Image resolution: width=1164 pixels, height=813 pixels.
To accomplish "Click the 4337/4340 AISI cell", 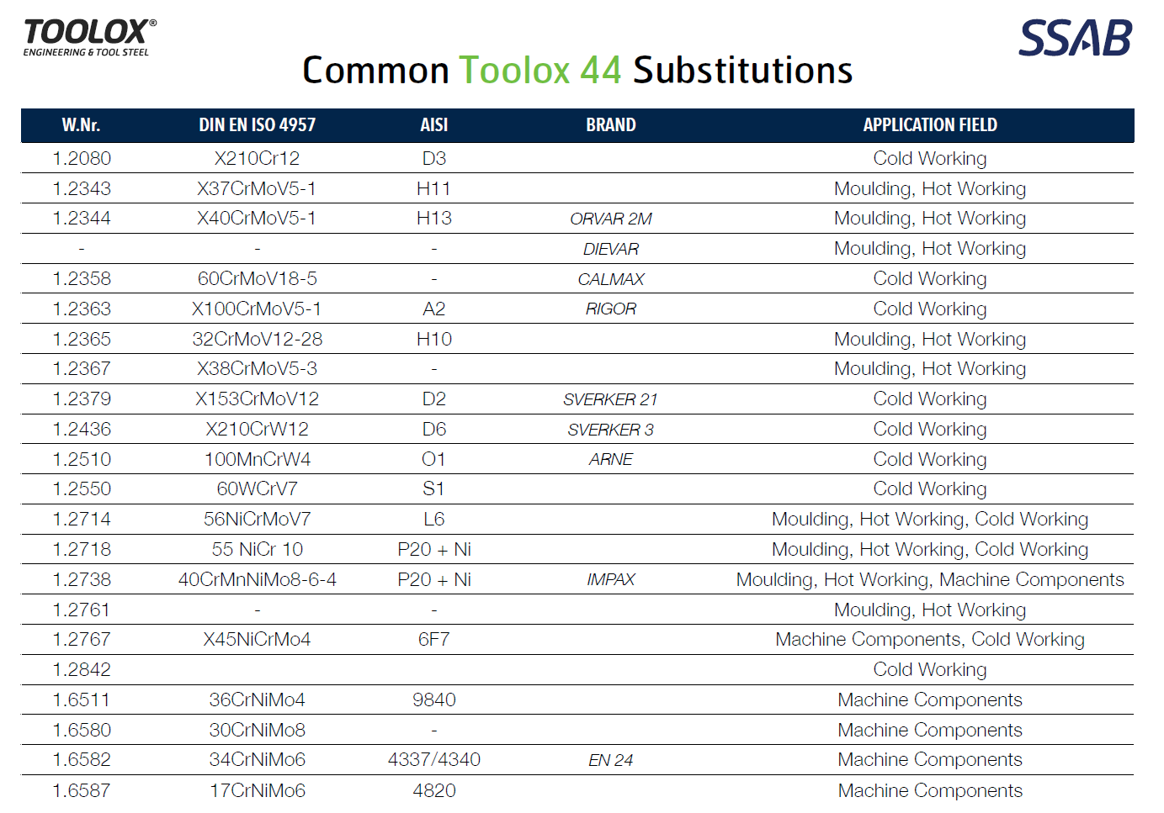I will pos(433,759).
